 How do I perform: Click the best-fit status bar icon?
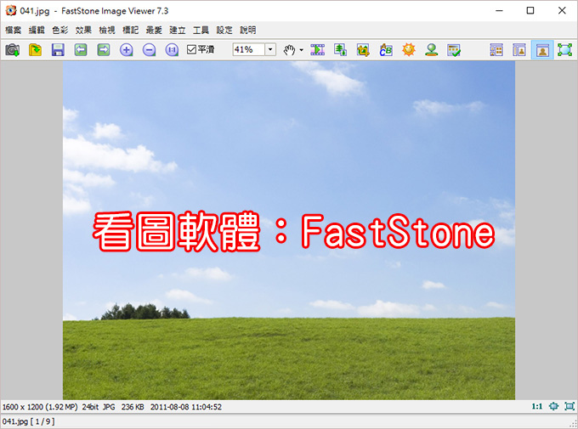(x=569, y=406)
